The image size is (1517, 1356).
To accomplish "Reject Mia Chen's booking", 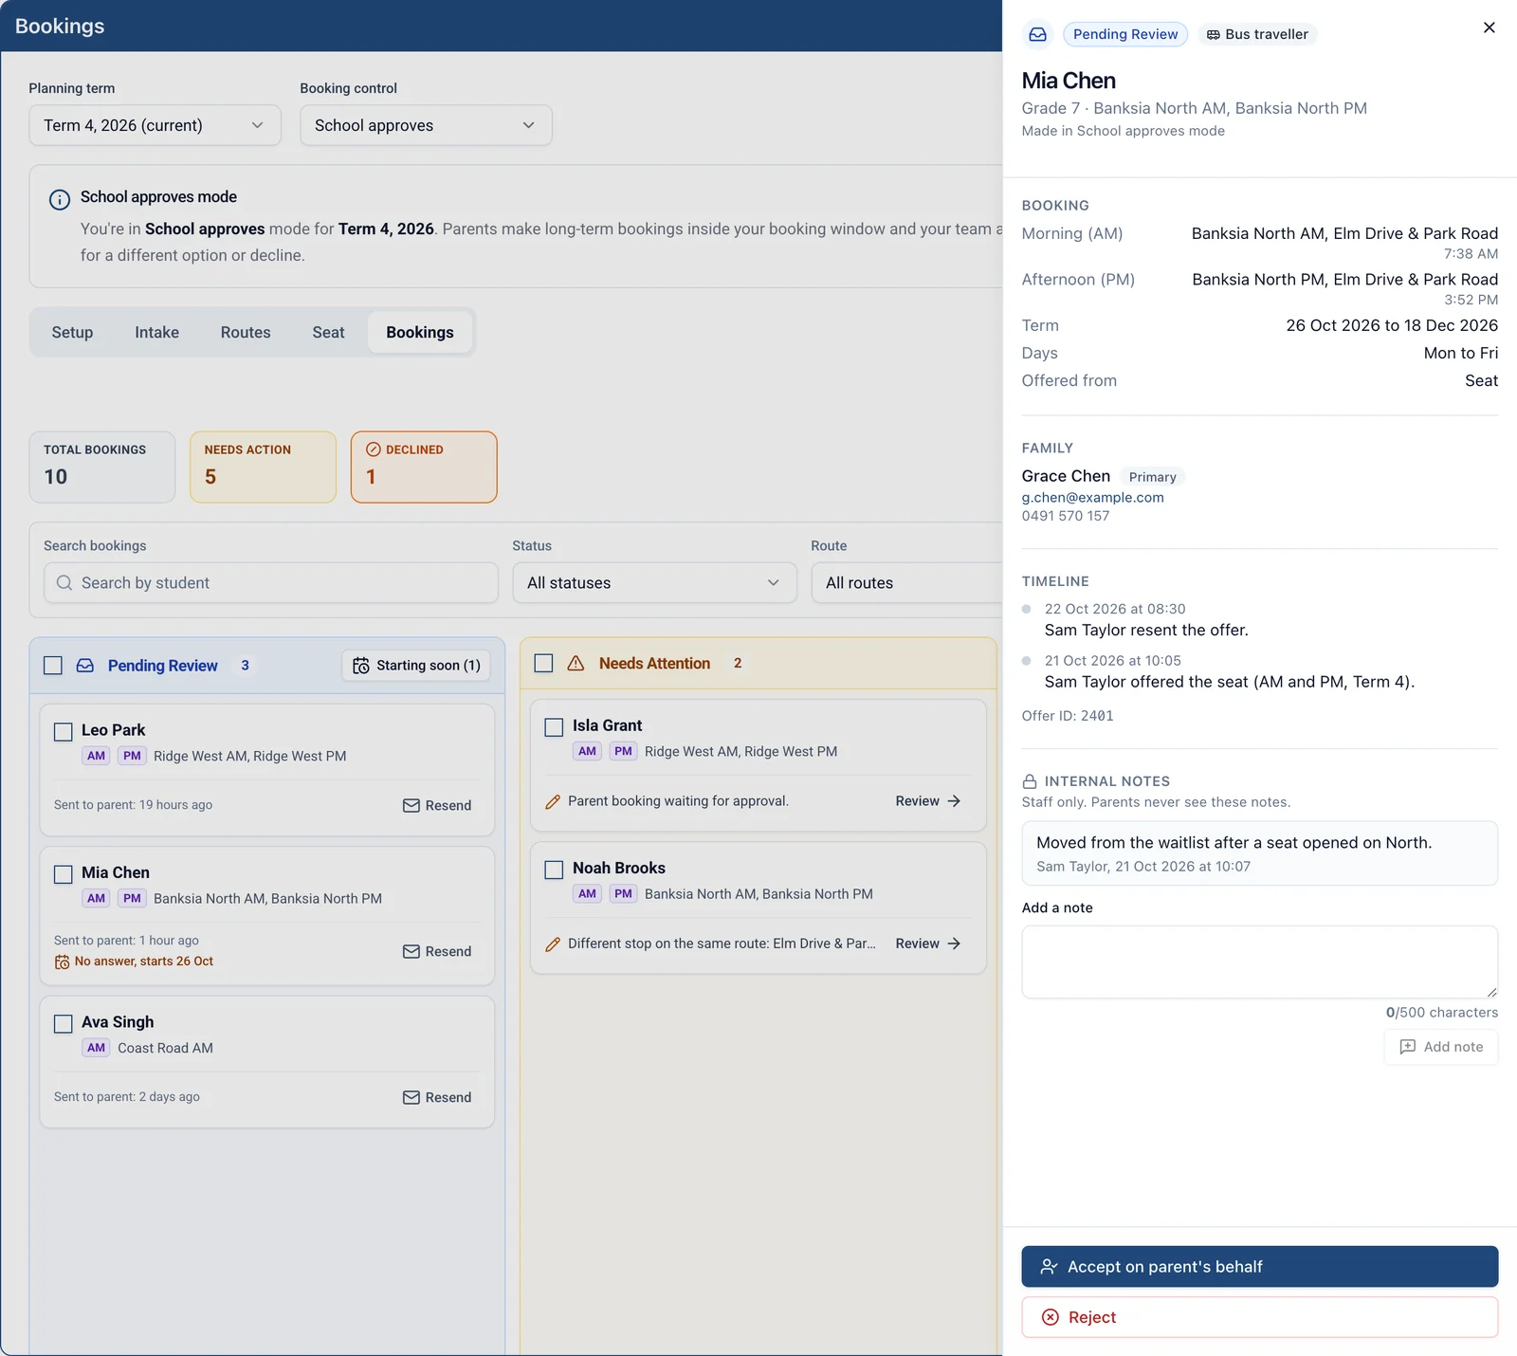I will coord(1259,1317).
